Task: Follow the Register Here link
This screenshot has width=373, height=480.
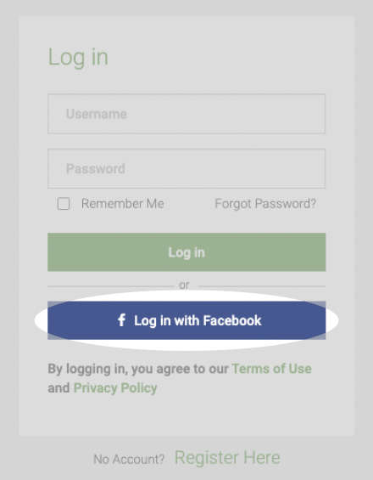Action: coord(227,458)
